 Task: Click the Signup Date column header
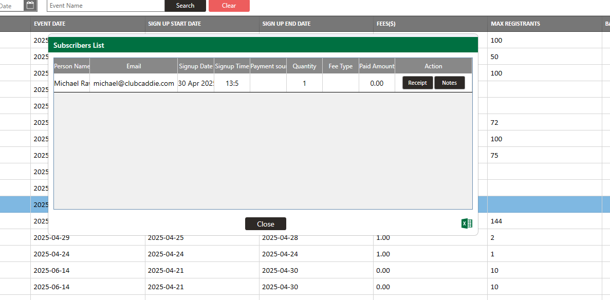[195, 66]
